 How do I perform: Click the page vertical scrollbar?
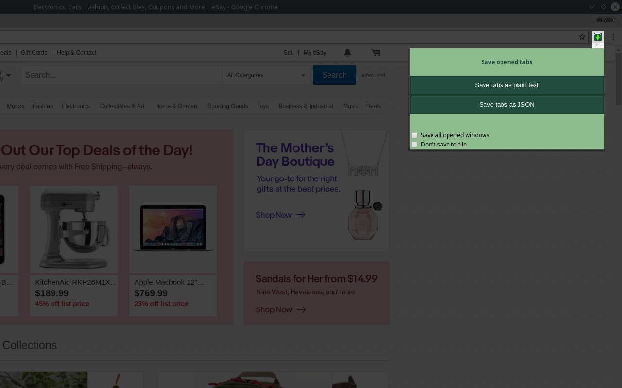tap(618, 79)
